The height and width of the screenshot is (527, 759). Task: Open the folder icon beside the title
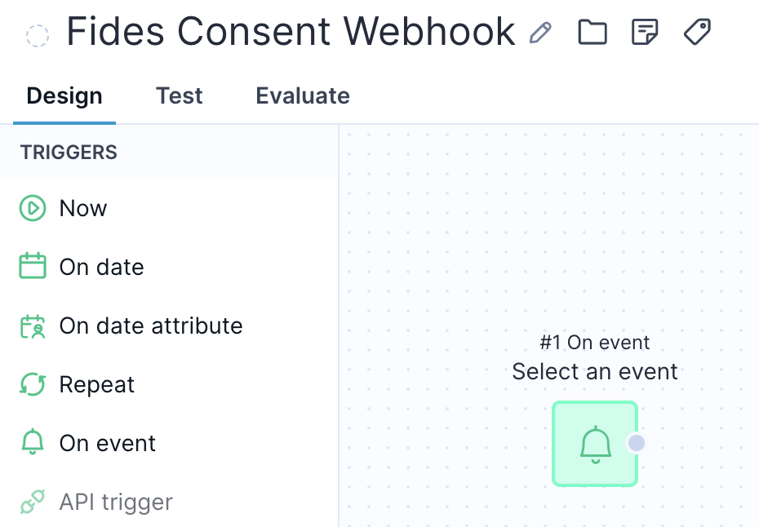pos(593,33)
